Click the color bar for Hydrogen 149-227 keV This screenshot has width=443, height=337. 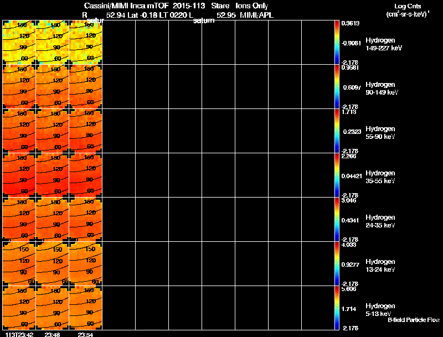(337, 43)
